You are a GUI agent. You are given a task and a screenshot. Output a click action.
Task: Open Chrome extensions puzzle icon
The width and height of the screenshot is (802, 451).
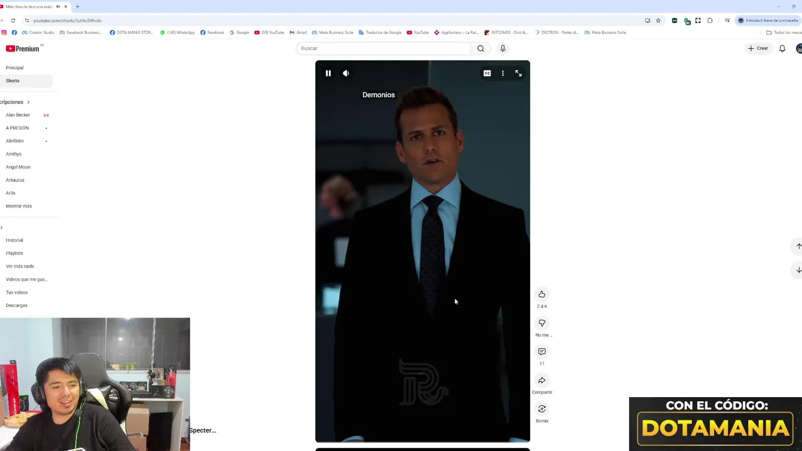(710, 20)
